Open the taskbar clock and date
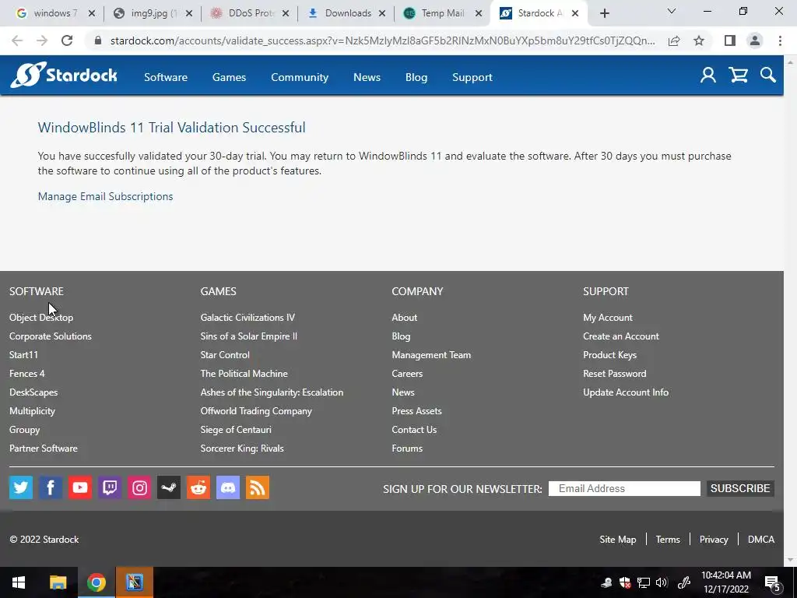 [726, 582]
